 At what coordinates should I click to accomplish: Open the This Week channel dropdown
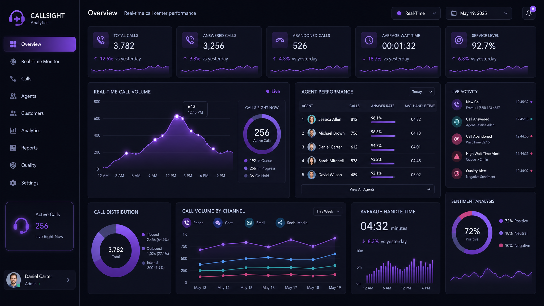[328, 211]
